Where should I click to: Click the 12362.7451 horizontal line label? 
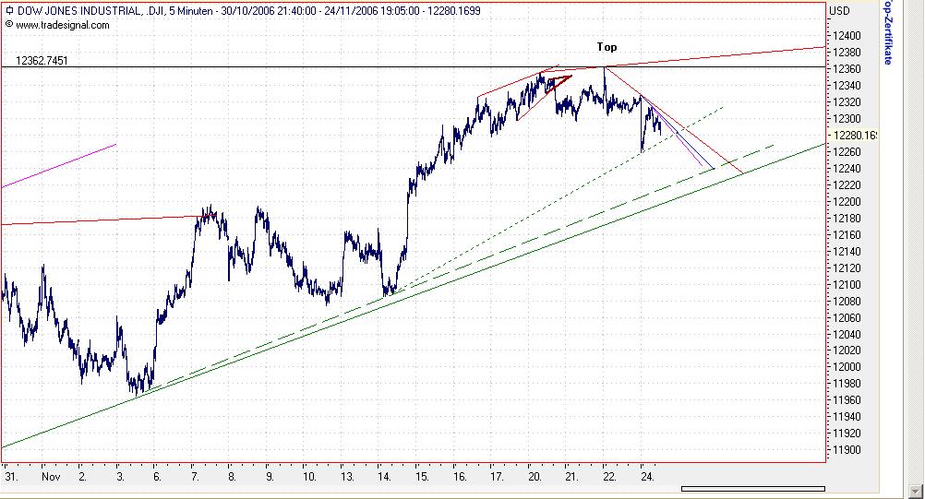point(42,61)
